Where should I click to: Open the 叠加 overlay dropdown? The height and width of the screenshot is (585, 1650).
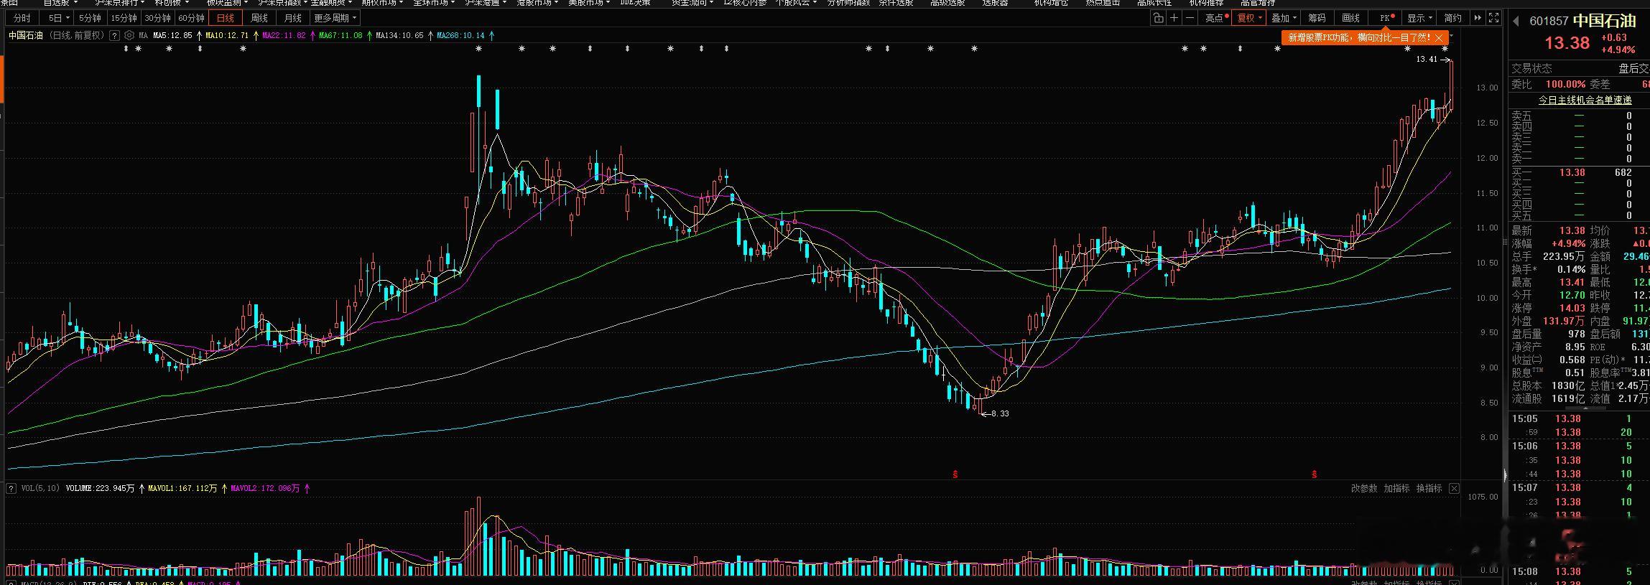click(1284, 18)
